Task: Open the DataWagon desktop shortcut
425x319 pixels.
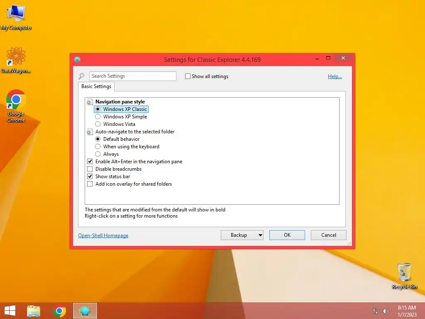Action: click(x=16, y=60)
